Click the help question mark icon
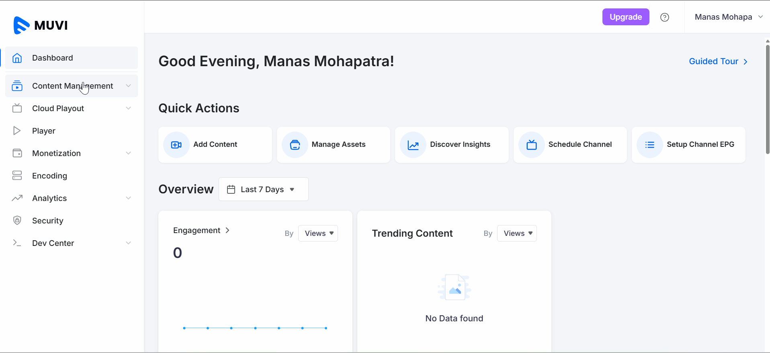 pos(665,17)
